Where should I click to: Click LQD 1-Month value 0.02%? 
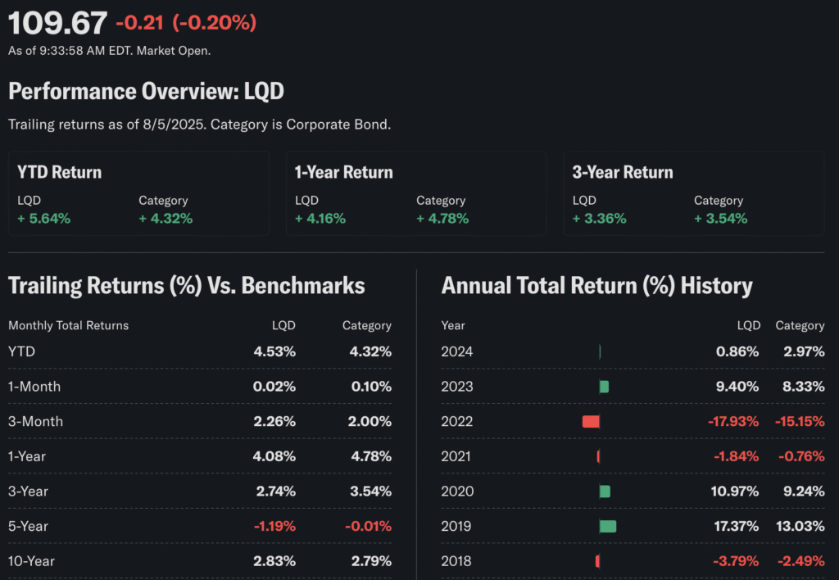274,387
